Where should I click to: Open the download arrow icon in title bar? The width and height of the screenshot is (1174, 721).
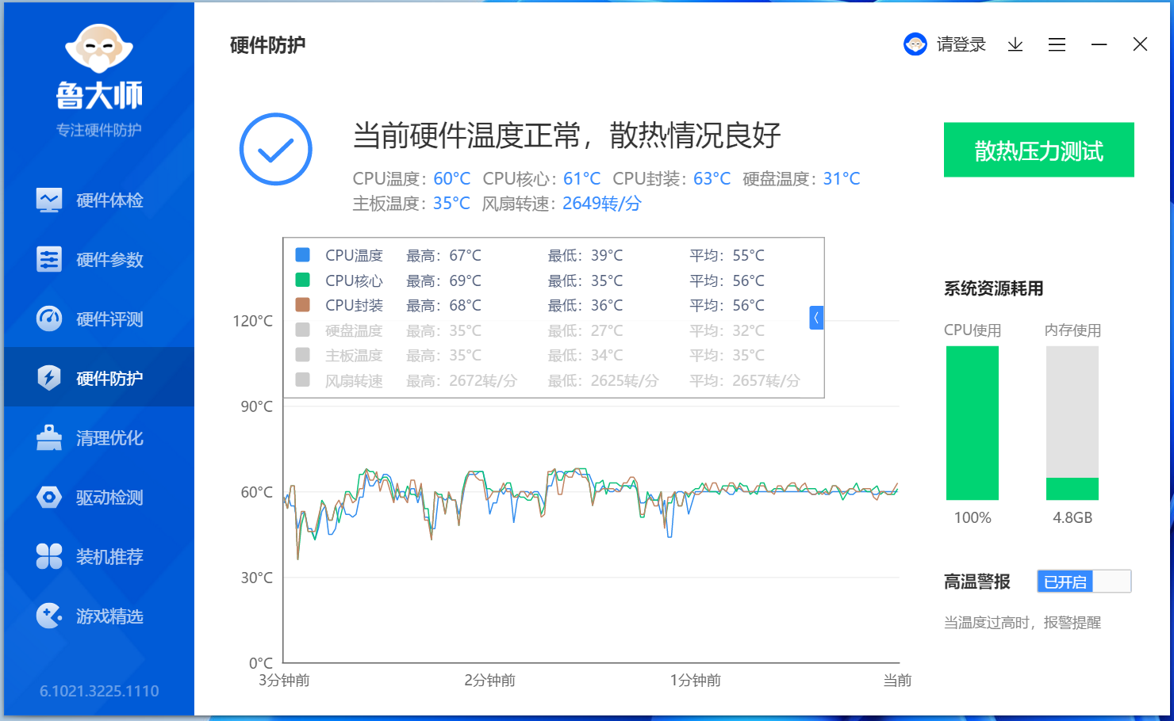point(1015,44)
